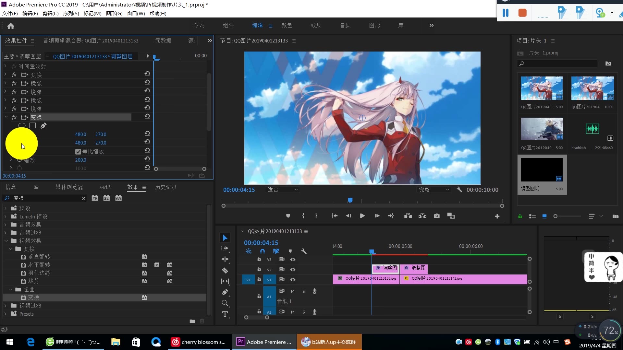This screenshot has width=623, height=350.
Task: Select the Pen tool in timeline toolbox
Action: tap(225, 292)
